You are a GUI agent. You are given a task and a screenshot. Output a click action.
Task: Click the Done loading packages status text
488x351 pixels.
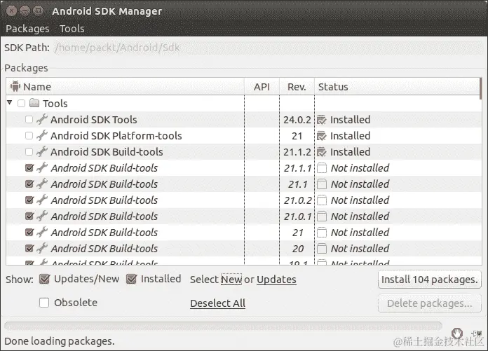[x=60, y=341]
